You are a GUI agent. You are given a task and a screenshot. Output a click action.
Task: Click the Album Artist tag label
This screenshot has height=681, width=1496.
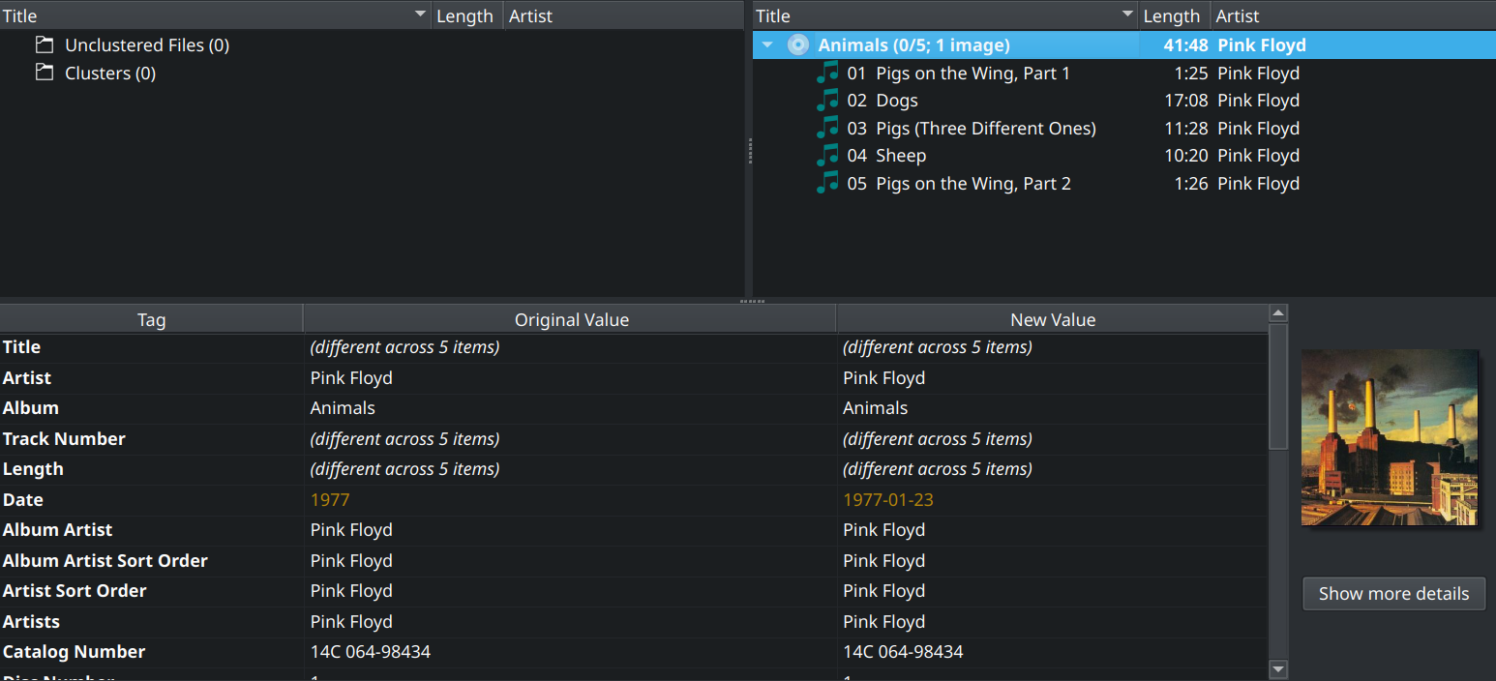pos(58,529)
